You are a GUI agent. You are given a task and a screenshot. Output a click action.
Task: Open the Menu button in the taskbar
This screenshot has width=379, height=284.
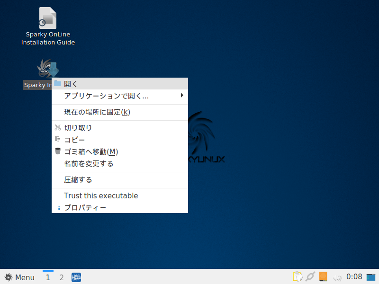click(19, 277)
